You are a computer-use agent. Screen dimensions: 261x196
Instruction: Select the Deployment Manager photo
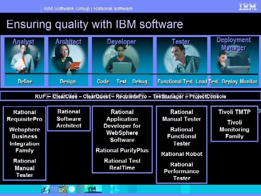[234, 62]
